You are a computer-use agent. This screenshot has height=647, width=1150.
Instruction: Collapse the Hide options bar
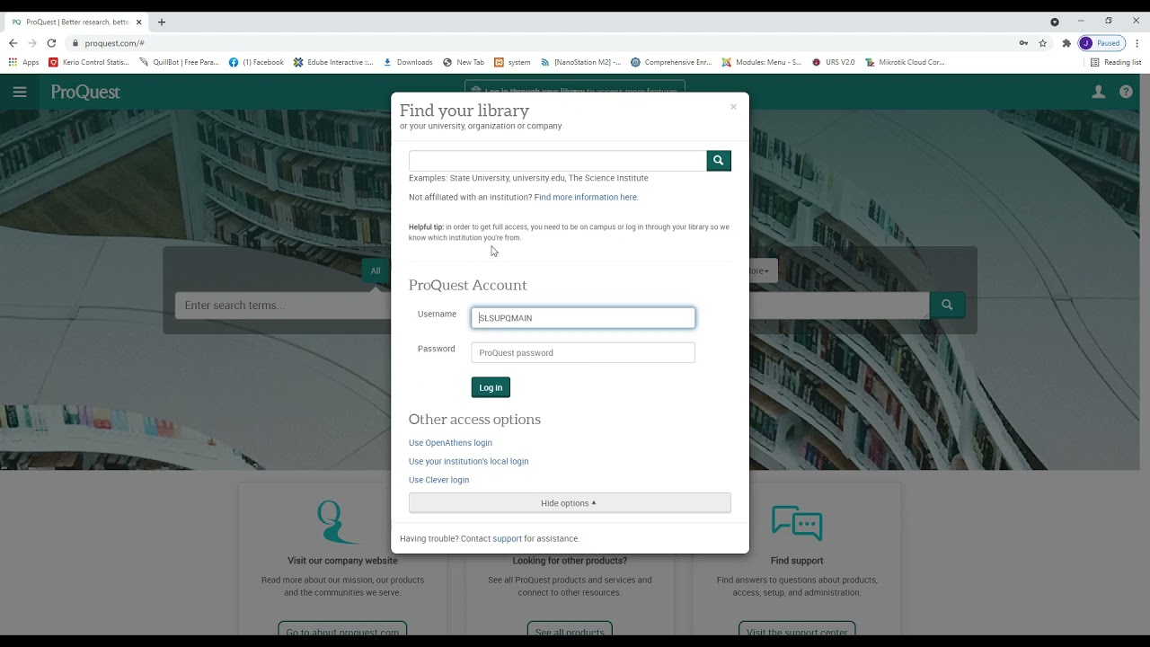tap(570, 503)
